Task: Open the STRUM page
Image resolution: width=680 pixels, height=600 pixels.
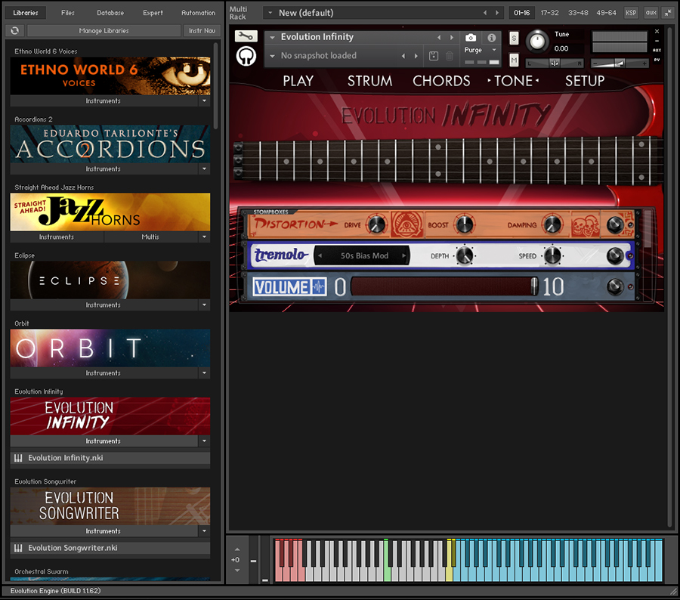Action: tap(369, 81)
